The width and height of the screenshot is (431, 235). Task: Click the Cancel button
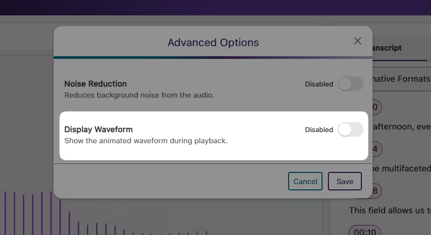(305, 181)
